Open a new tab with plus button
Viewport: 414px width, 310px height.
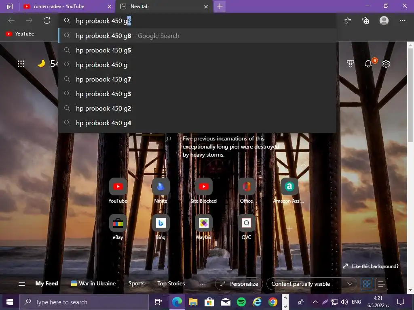tap(220, 6)
